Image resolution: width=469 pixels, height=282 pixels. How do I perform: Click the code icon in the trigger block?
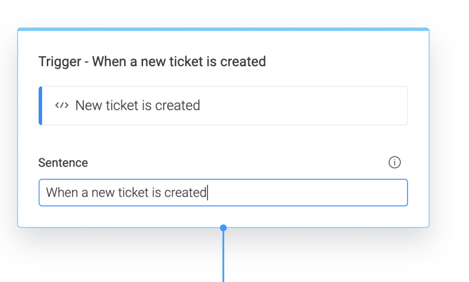pos(62,106)
